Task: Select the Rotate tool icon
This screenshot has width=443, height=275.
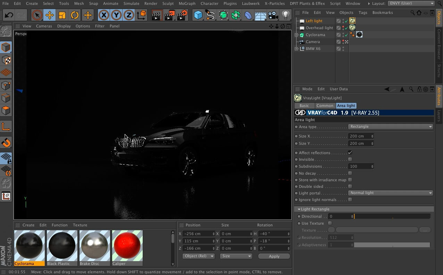Action: click(75, 15)
